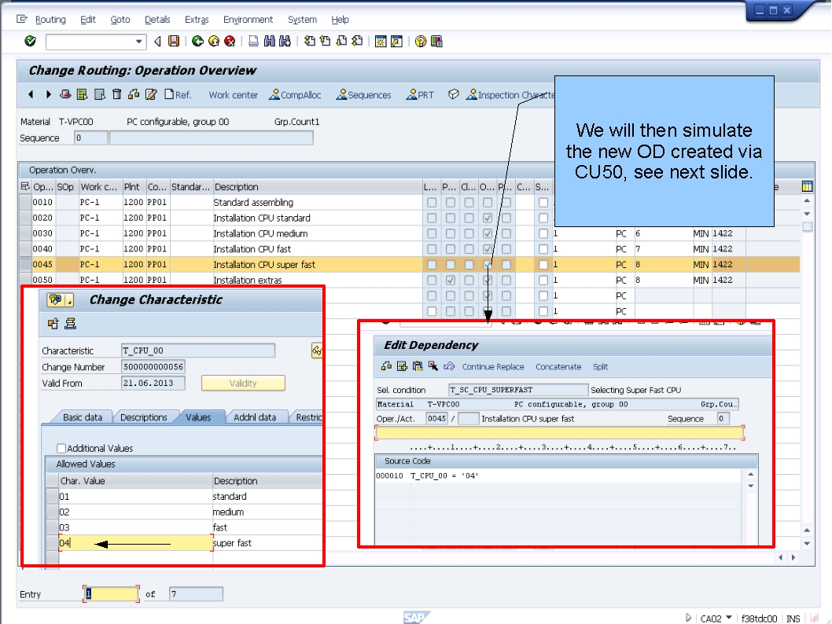Screen dimensions: 832x624
Task: Open Find with the binoculars icon
Action: tap(268, 42)
